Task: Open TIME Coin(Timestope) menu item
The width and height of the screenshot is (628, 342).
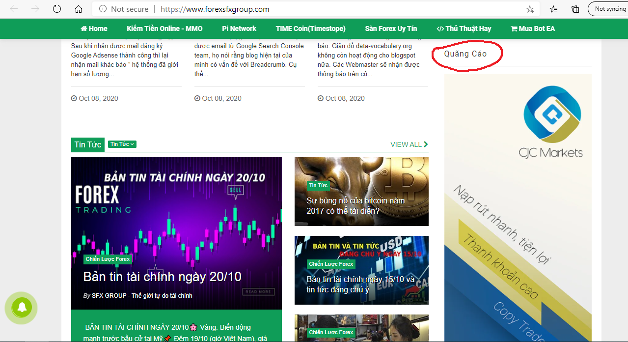Action: point(311,28)
